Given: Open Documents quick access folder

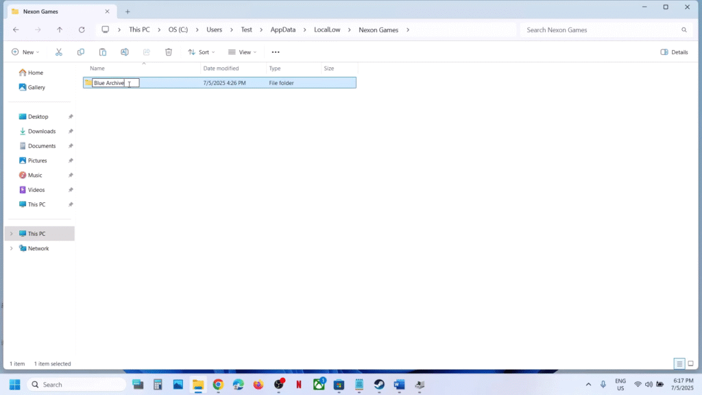Looking at the screenshot, I should point(39,146).
